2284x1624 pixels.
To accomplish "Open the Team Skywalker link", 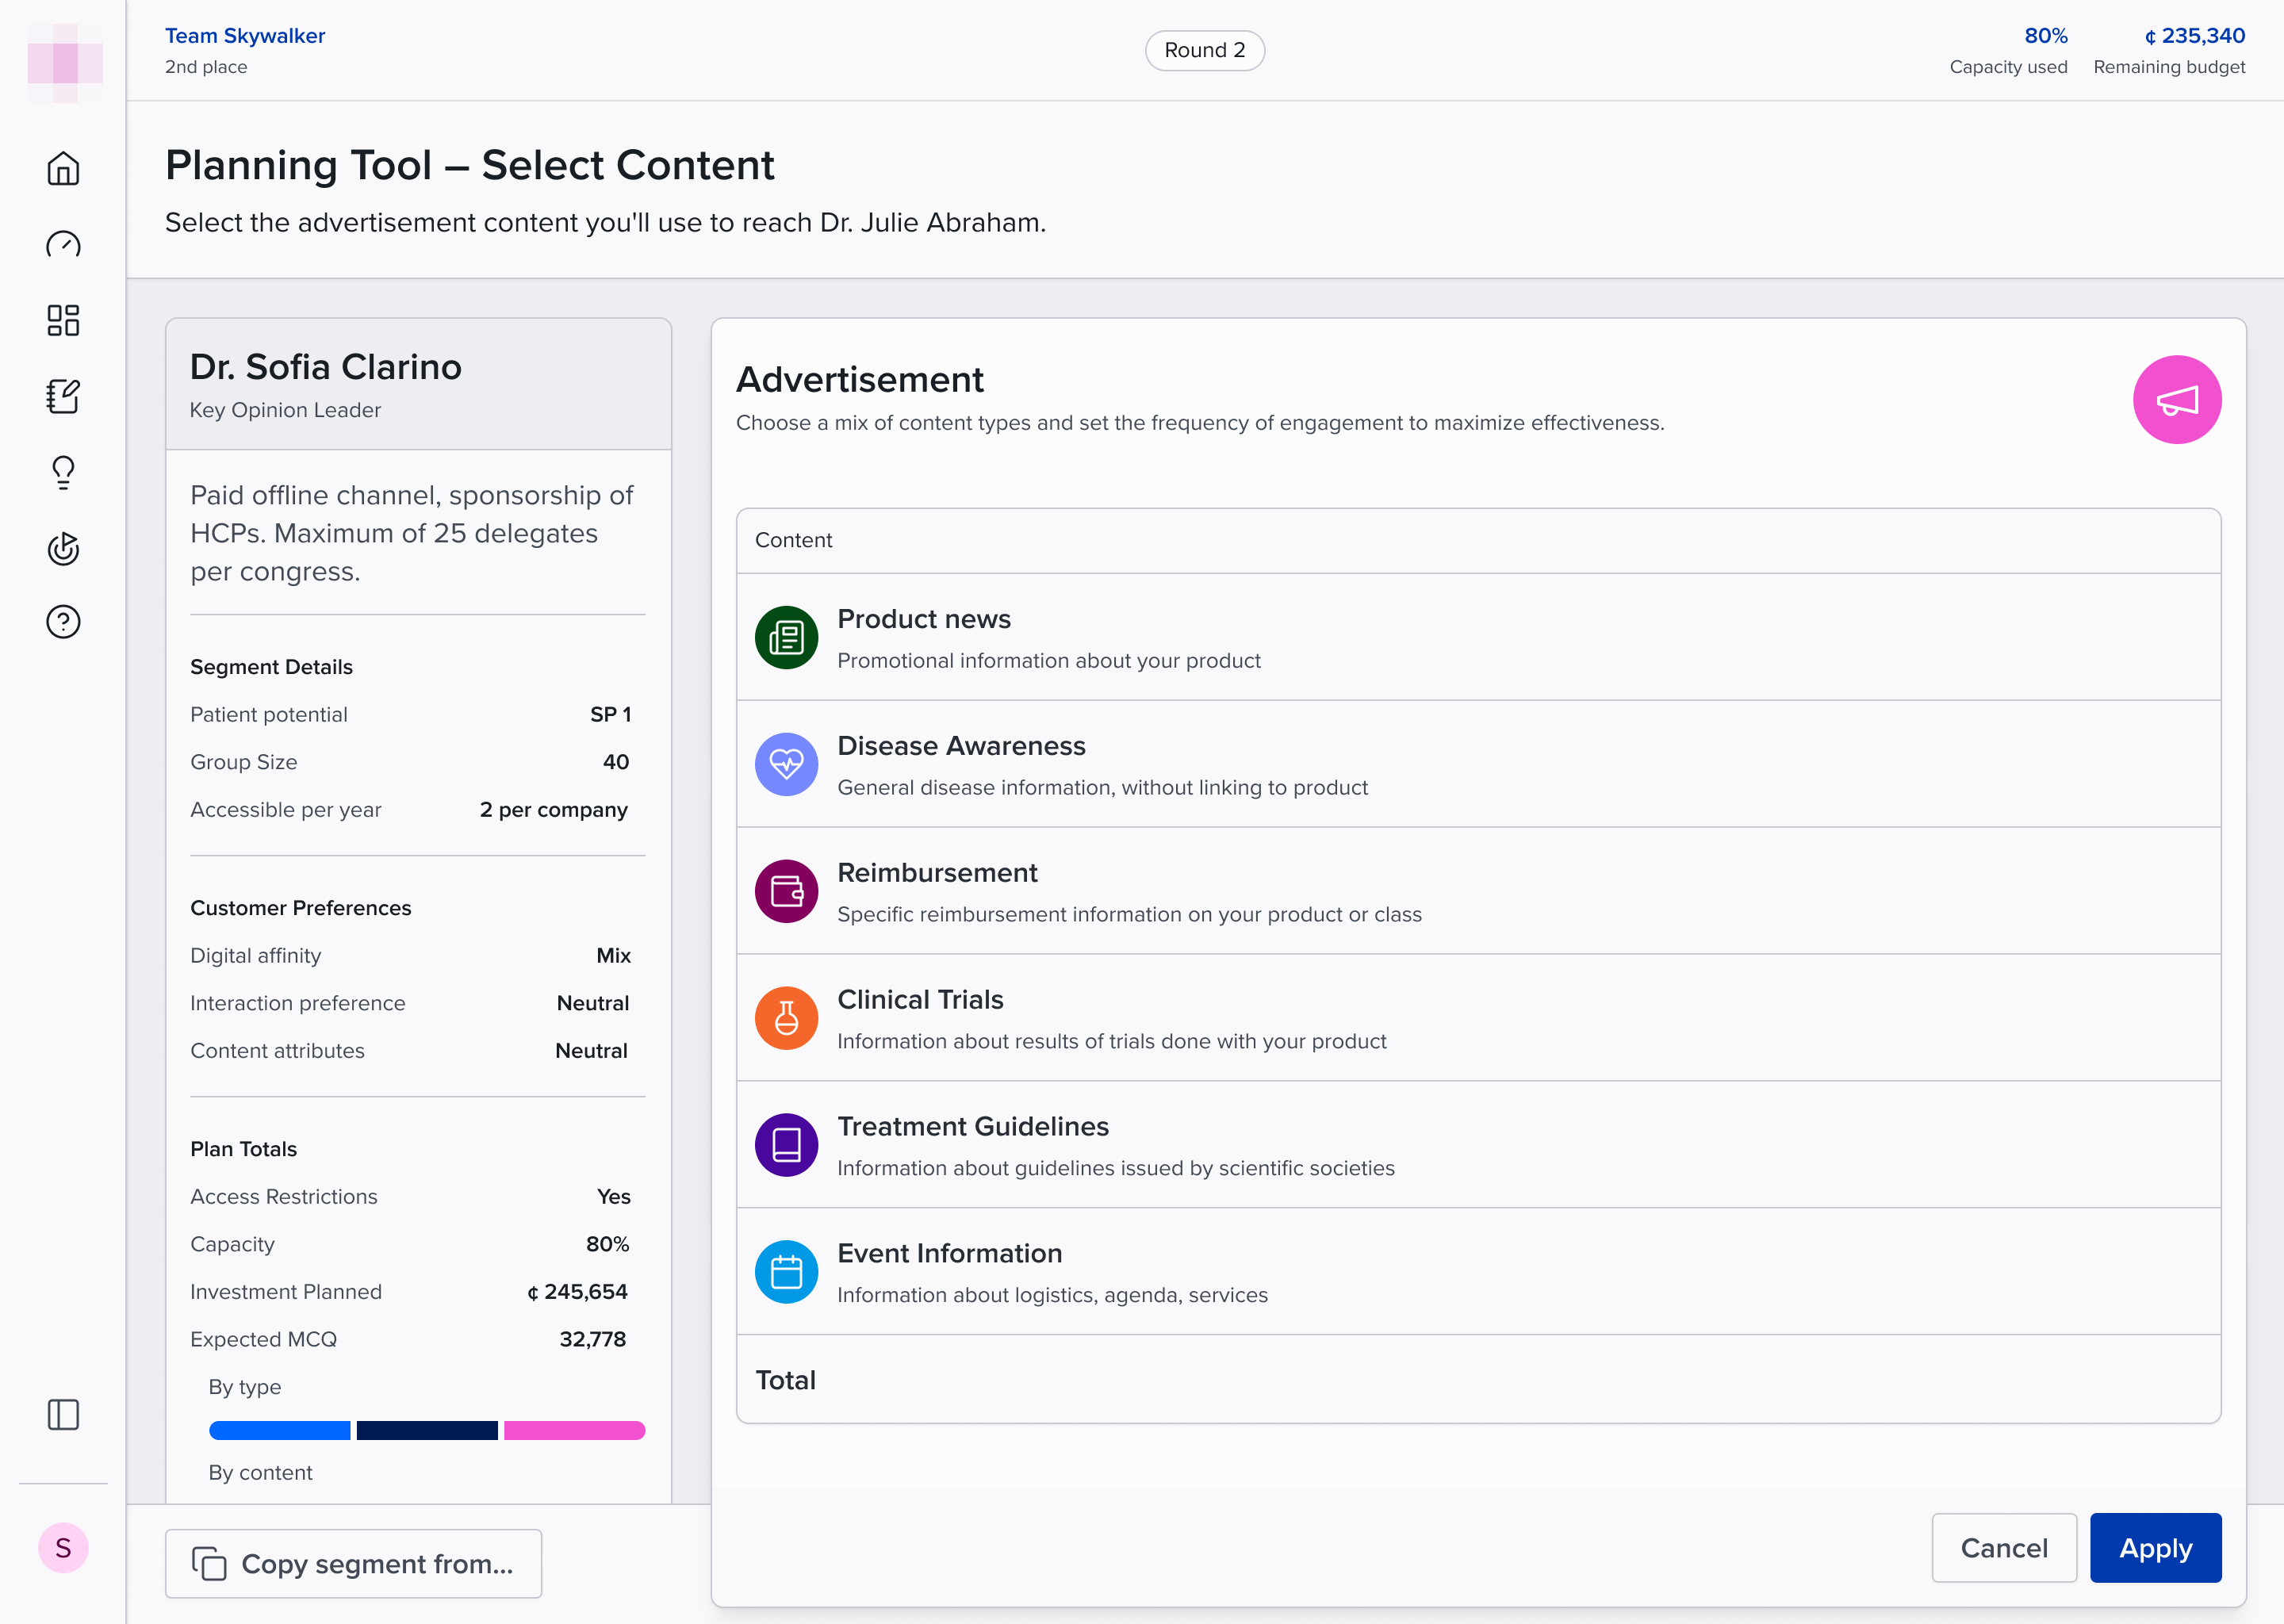I will click(245, 36).
